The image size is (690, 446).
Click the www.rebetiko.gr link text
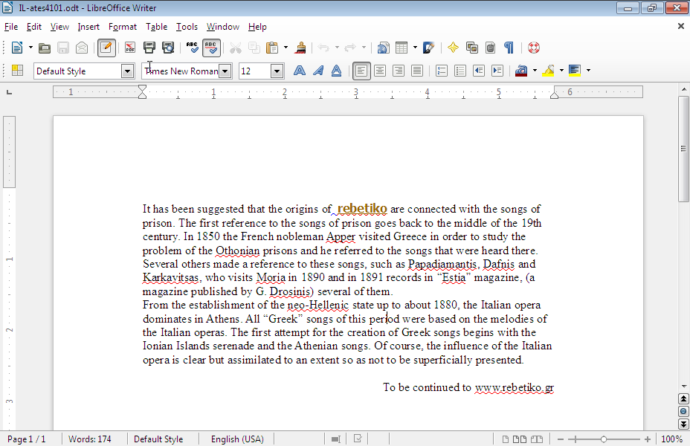click(x=514, y=387)
